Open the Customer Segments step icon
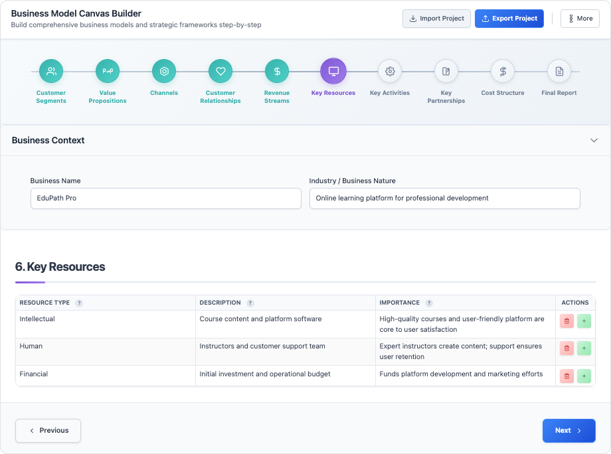 click(x=51, y=71)
